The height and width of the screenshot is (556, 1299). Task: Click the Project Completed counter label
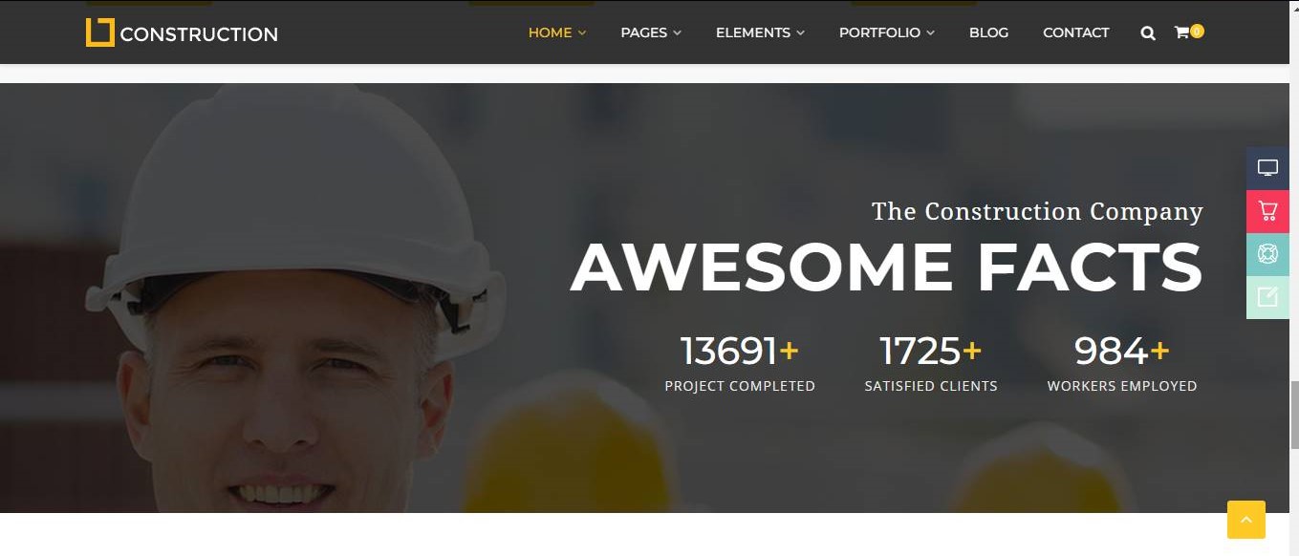pyautogui.click(x=740, y=386)
